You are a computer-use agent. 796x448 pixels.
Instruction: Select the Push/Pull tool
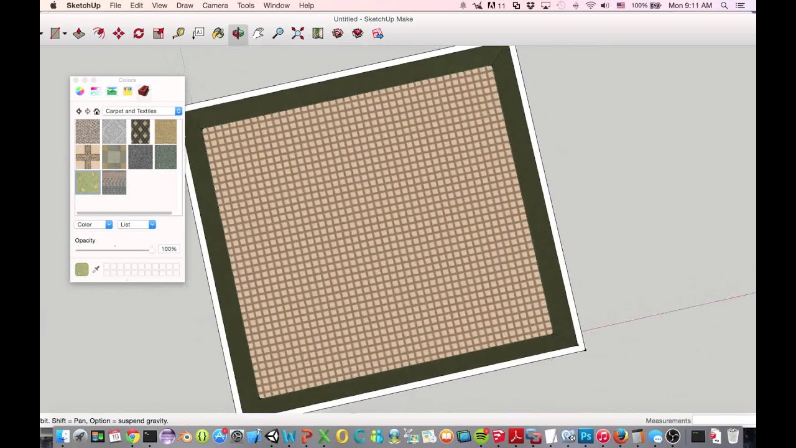79,34
